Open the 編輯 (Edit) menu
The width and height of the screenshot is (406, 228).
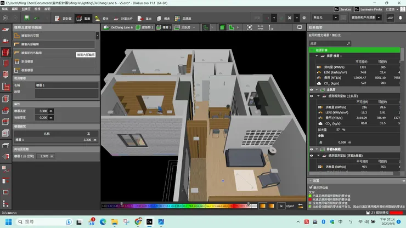[x=15, y=9]
